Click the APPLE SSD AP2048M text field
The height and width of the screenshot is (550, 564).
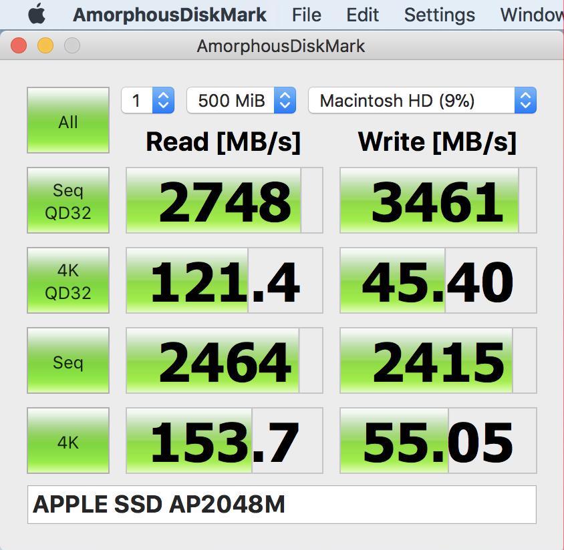[x=282, y=505]
